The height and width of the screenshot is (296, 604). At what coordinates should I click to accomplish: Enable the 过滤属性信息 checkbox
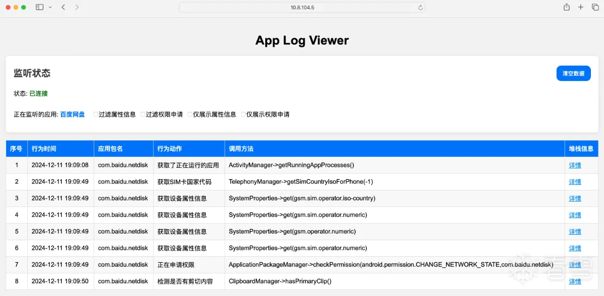(x=96, y=115)
